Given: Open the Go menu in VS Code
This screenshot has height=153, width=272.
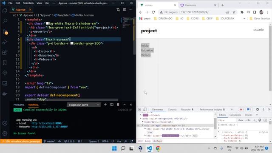Looking at the screenshot, I should (47, 3).
